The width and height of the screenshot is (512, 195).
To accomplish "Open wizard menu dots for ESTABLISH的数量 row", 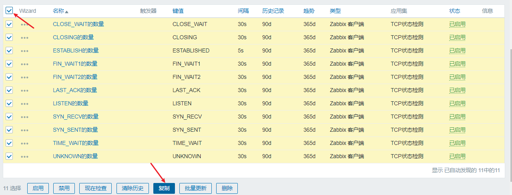I will click(24, 51).
